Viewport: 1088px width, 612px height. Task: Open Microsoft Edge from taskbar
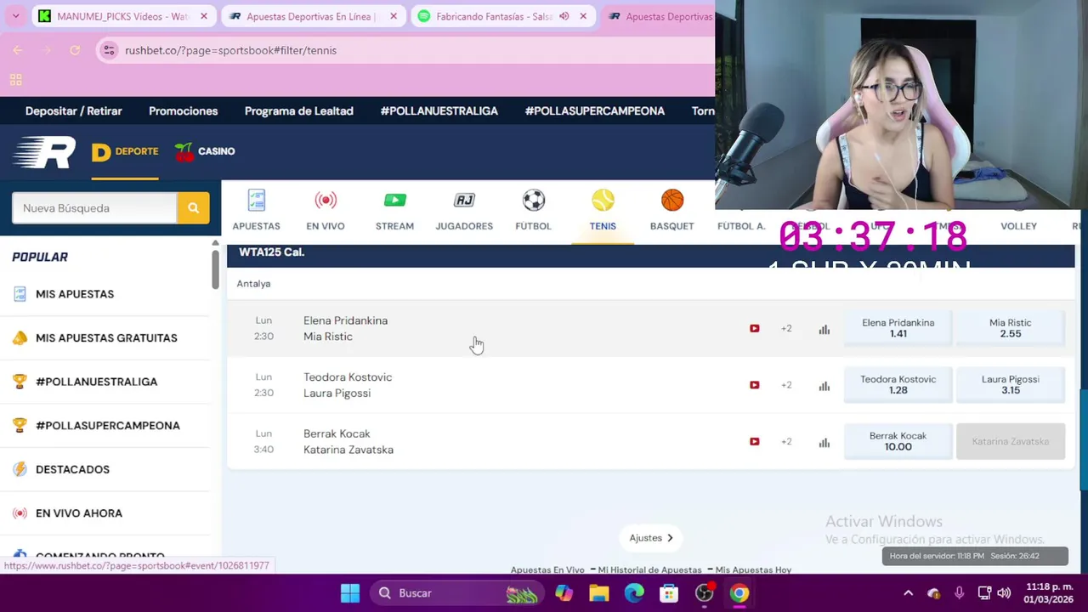[x=634, y=593]
